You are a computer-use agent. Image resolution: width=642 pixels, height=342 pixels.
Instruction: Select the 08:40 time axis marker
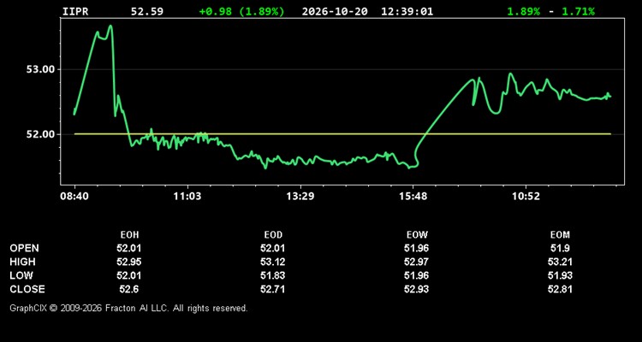coord(74,197)
